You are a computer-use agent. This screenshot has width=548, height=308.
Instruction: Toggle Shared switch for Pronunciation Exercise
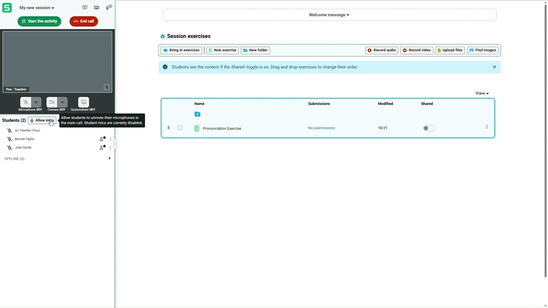point(429,128)
